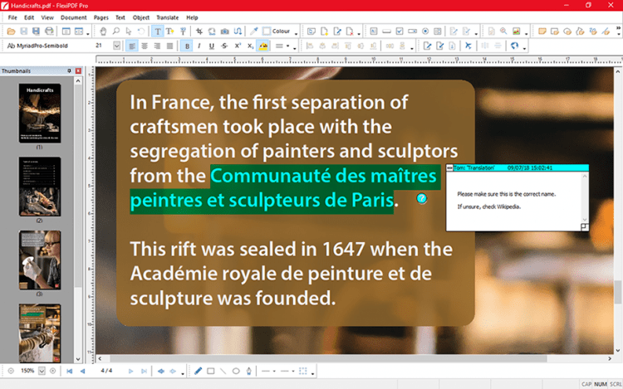The width and height of the screenshot is (623, 389).
Task: Select the Crop tool
Action: pos(199,32)
